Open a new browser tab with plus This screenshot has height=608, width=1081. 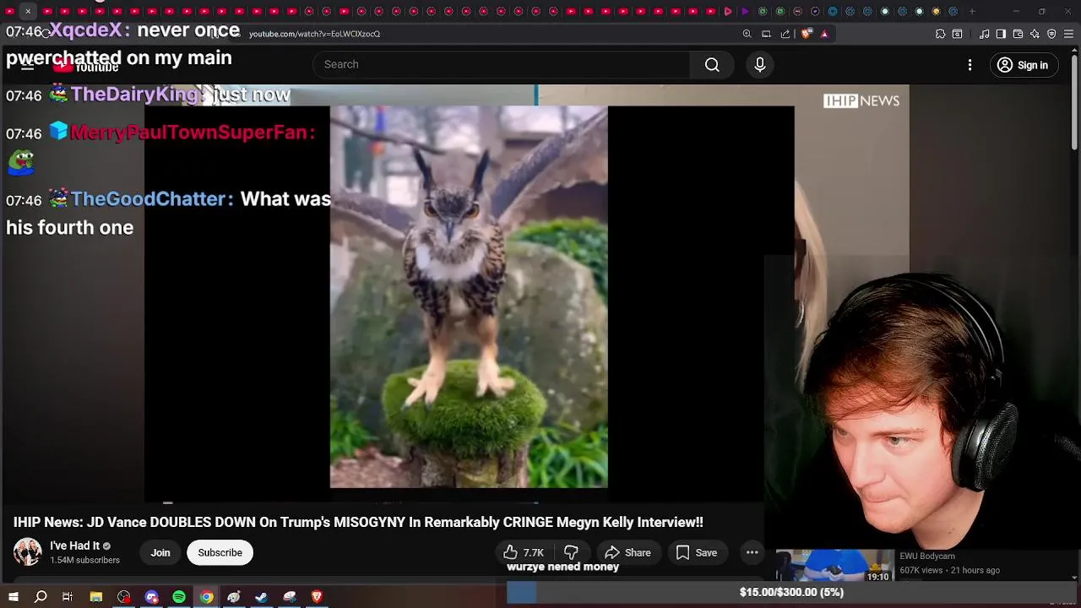coord(972,12)
